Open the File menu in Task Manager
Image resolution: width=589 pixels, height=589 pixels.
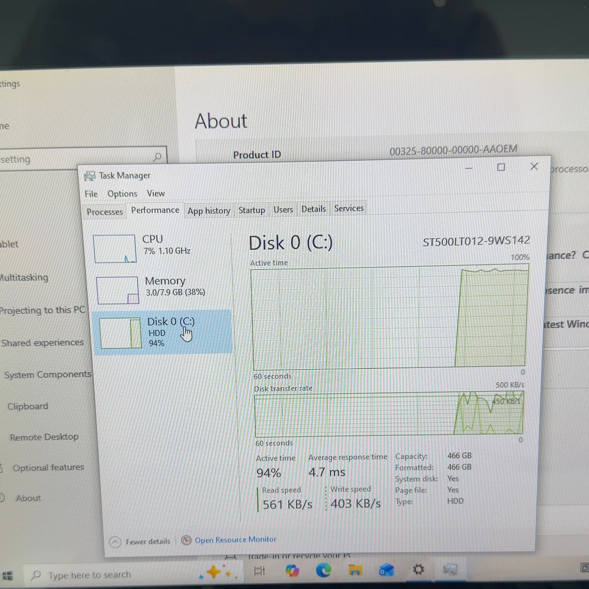click(x=91, y=194)
